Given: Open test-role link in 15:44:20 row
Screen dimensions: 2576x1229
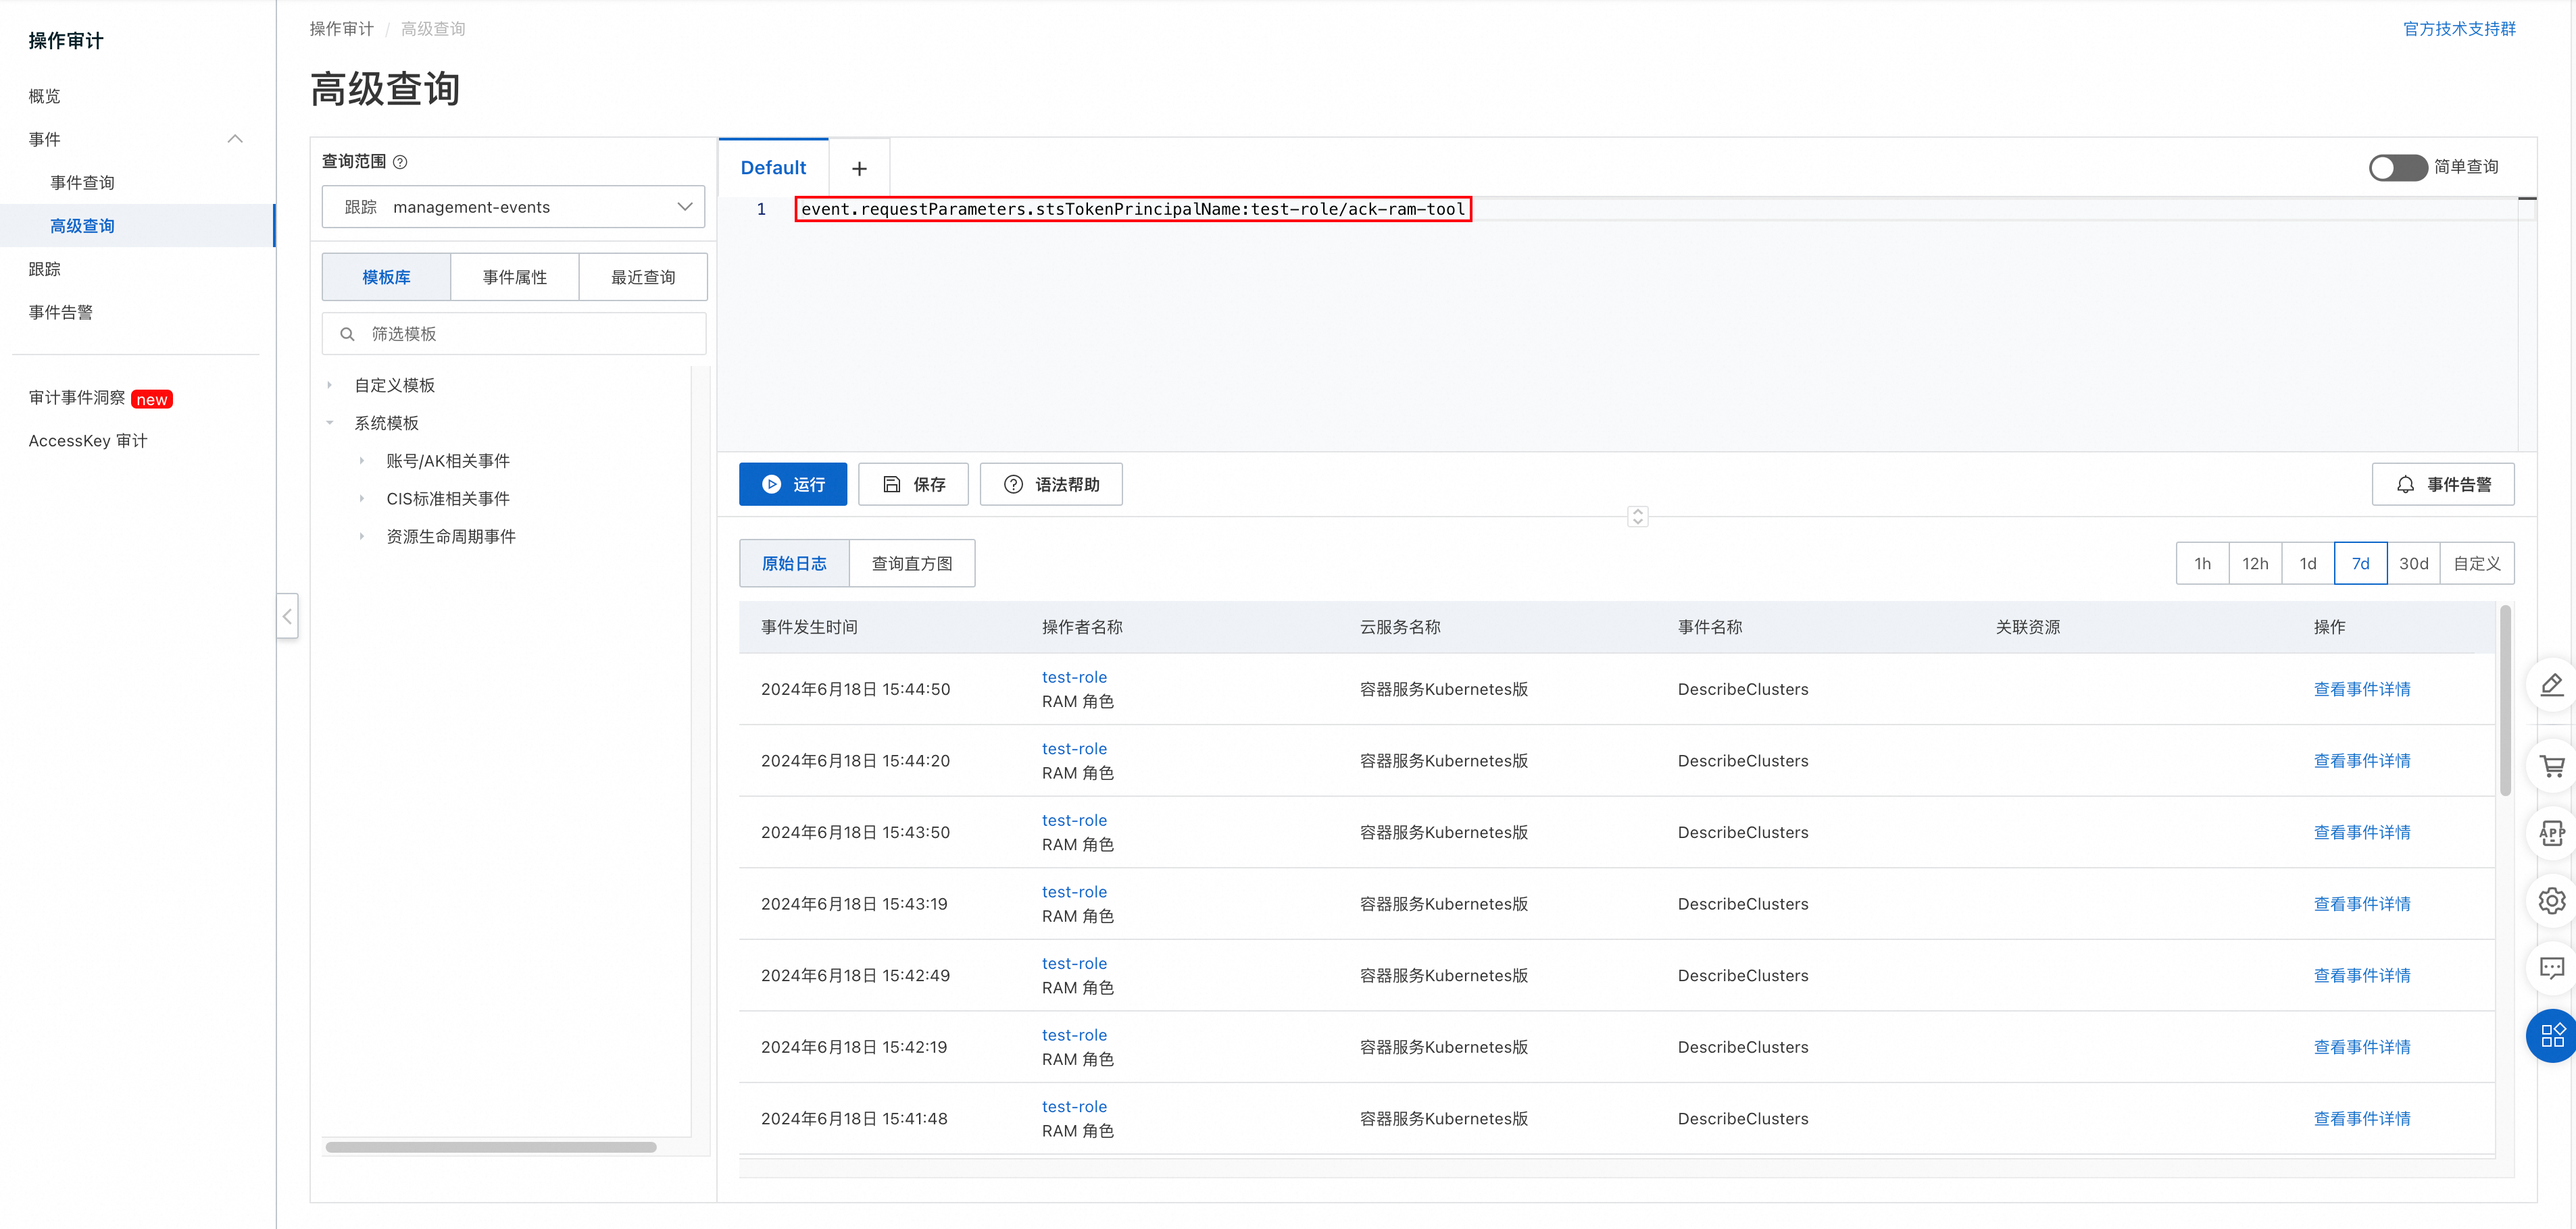Looking at the screenshot, I should (1074, 750).
